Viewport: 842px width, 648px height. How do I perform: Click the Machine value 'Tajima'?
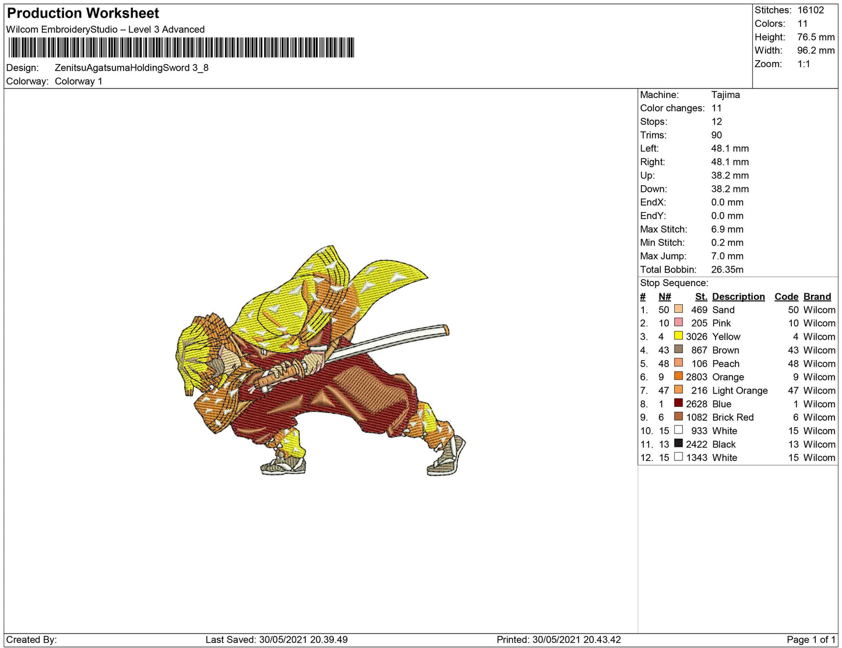tap(725, 94)
